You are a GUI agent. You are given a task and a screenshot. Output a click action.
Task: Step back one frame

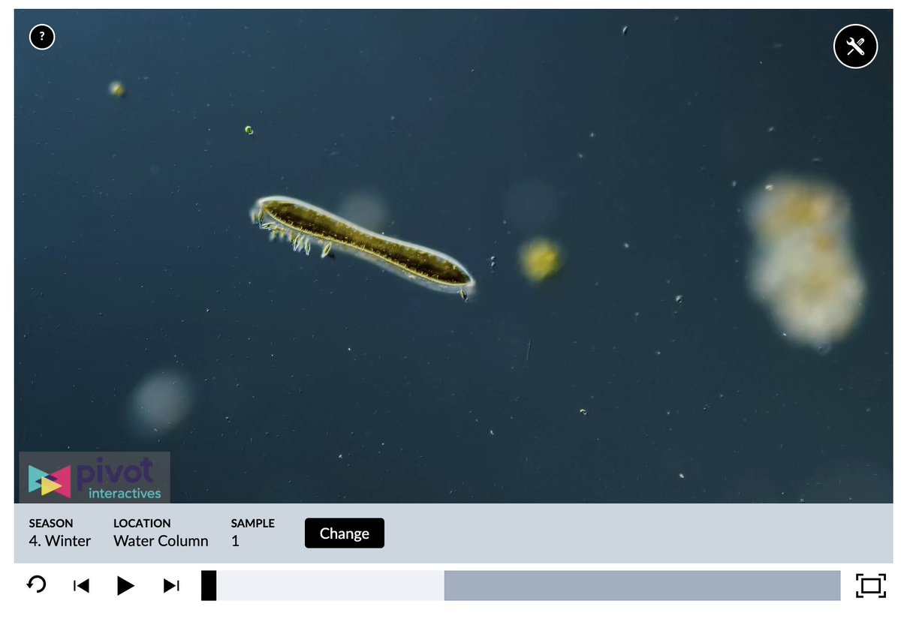pos(81,585)
